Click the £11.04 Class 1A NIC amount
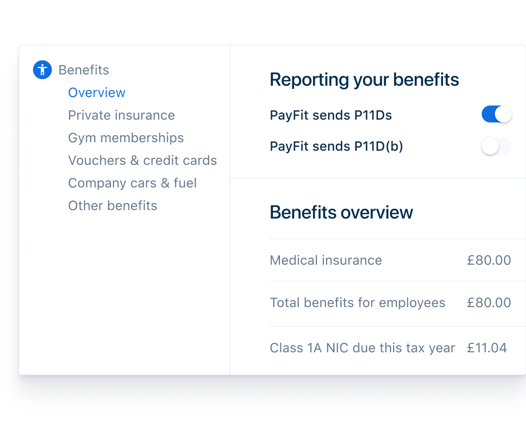The height and width of the screenshot is (422, 526). point(487,348)
